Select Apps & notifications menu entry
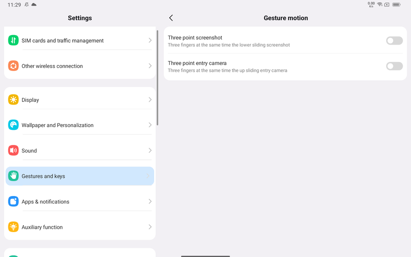 (x=80, y=201)
